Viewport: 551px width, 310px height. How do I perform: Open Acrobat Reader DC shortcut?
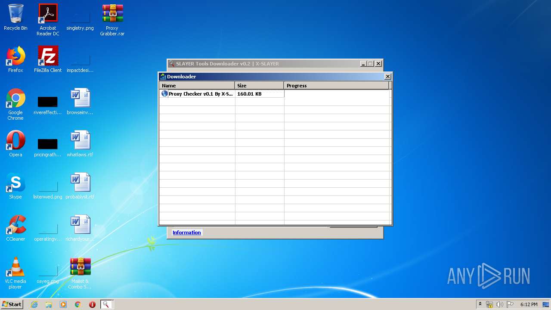click(x=48, y=19)
